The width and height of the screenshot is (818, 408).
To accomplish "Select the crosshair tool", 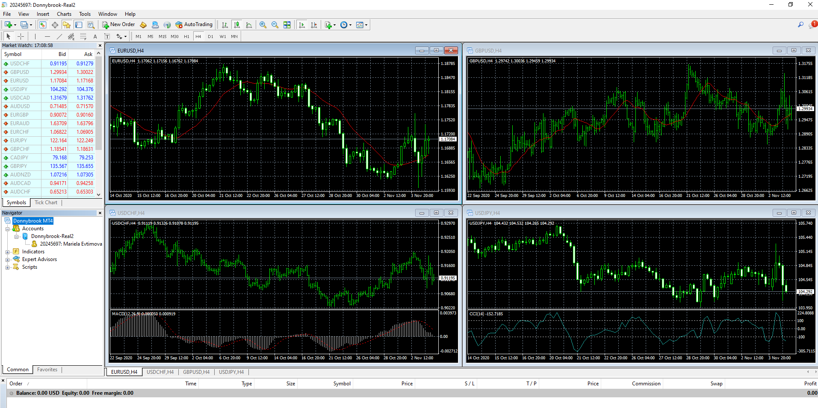I will tap(21, 36).
